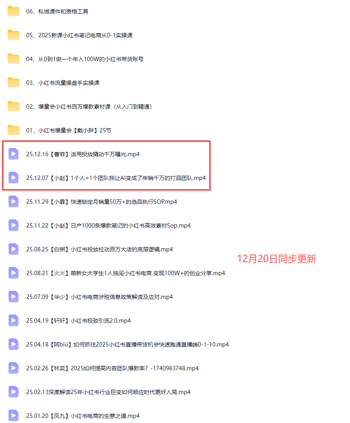Select file 25.01.20【凤九】小红书电商的生意之道.mp4
The height and width of the screenshot is (423, 350).
[83, 416]
